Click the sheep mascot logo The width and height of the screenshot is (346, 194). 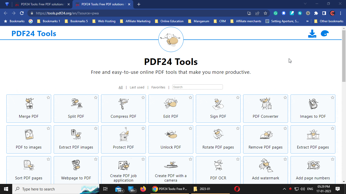[171, 40]
